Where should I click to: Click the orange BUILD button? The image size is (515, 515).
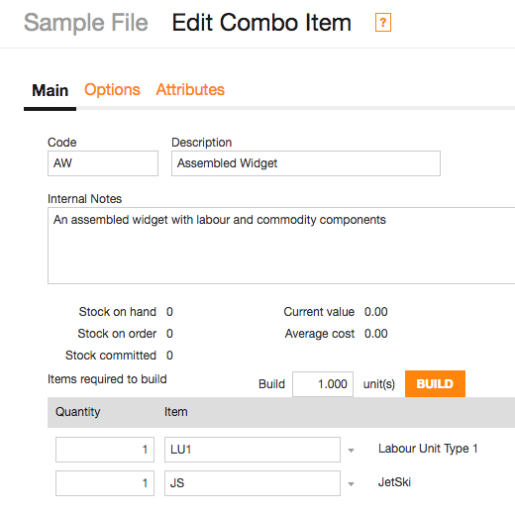(435, 383)
